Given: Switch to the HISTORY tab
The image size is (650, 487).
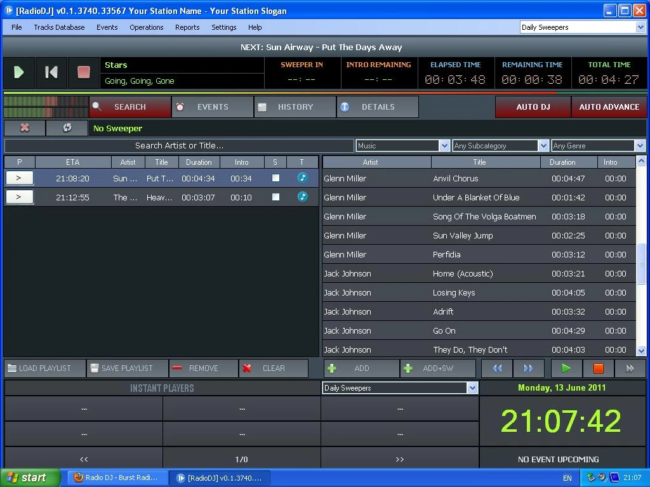Looking at the screenshot, I should pyautogui.click(x=295, y=107).
